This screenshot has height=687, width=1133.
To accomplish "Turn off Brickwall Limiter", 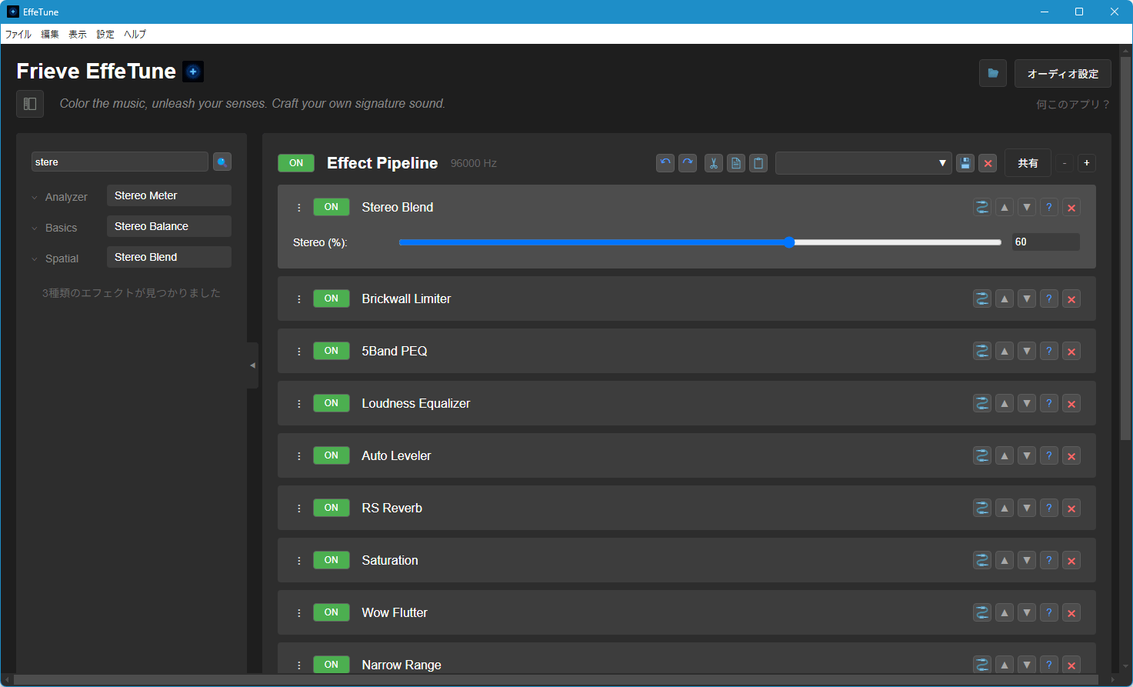I will pyautogui.click(x=332, y=298).
